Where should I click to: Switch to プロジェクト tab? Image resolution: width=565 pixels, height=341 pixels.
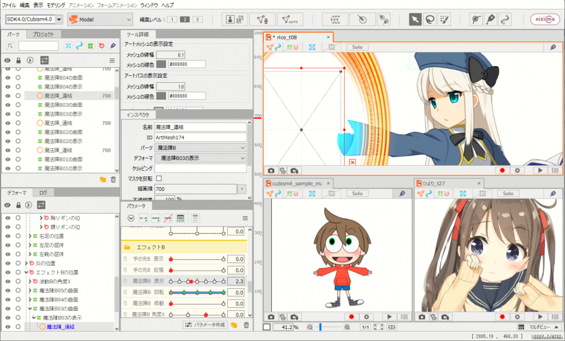click(43, 35)
